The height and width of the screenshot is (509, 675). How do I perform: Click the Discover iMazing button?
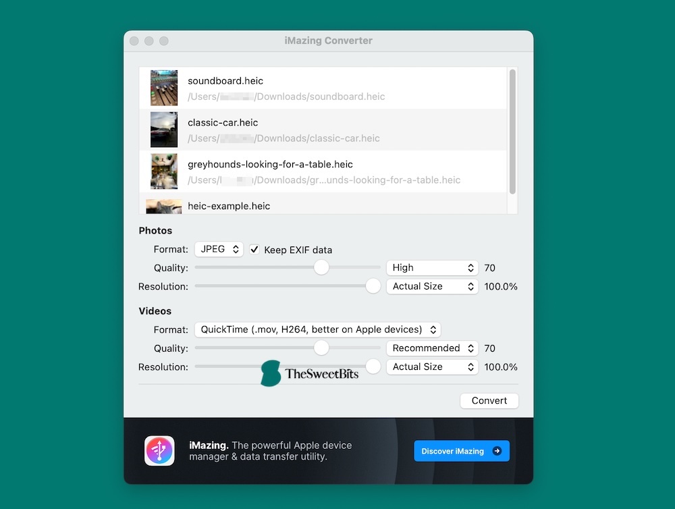pos(462,451)
